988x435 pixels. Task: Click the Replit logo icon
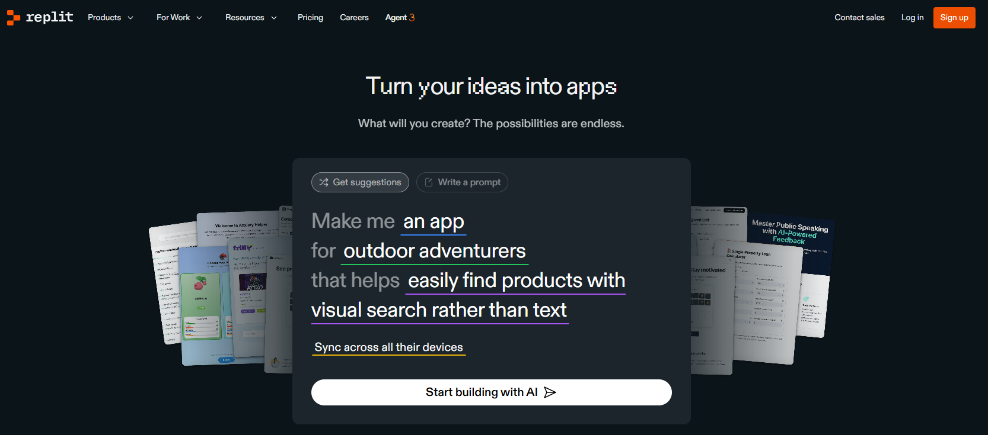12,17
